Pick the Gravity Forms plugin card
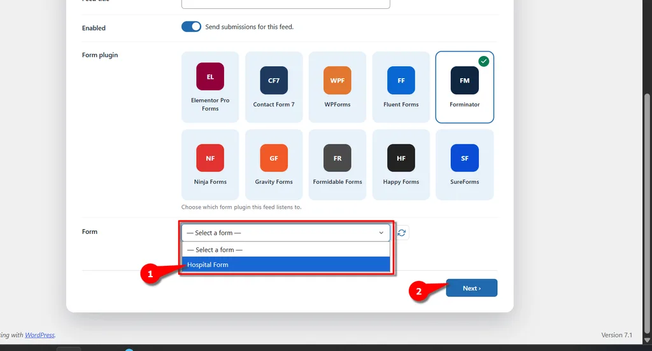Image resolution: width=652 pixels, height=351 pixels. point(274,165)
